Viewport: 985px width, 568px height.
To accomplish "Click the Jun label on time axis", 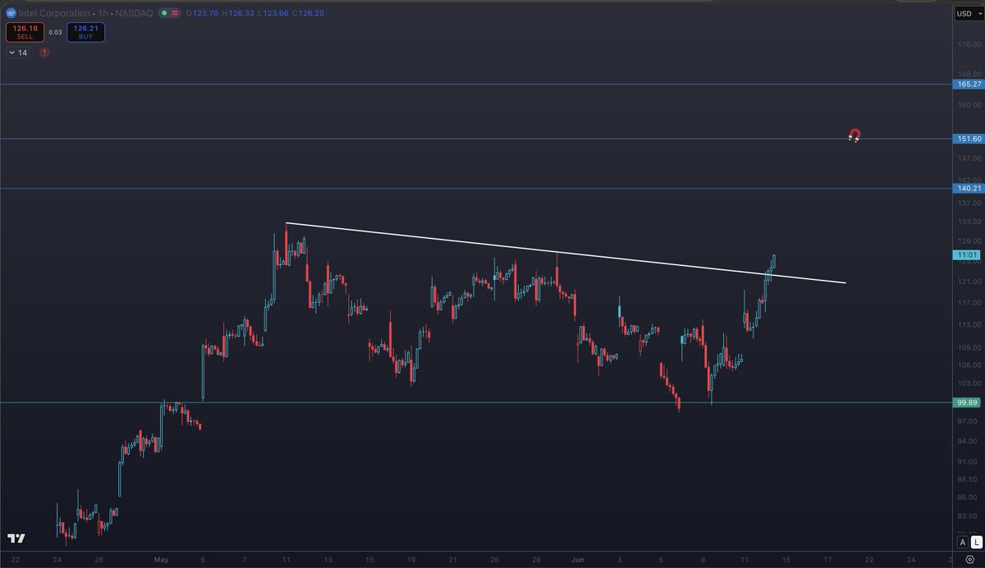I will tap(578, 560).
